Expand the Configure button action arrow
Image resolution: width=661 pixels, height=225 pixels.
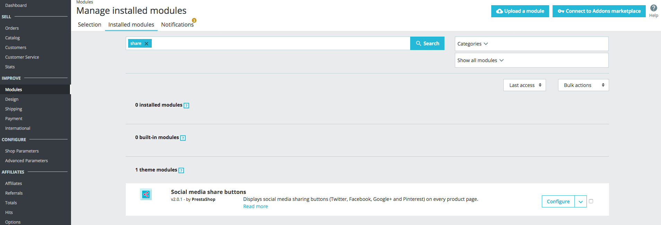click(x=581, y=202)
